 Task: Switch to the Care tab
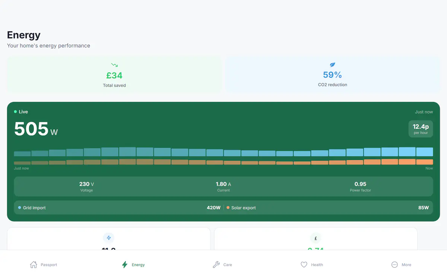222,265
